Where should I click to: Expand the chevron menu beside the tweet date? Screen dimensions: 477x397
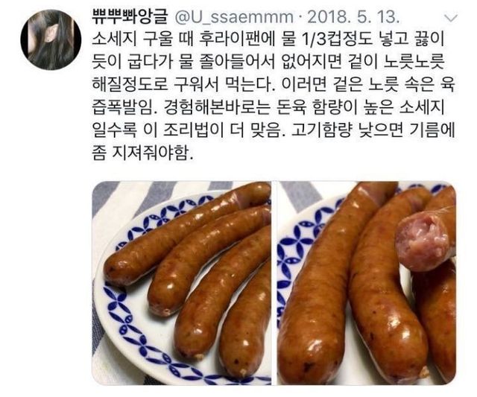pos(451,18)
